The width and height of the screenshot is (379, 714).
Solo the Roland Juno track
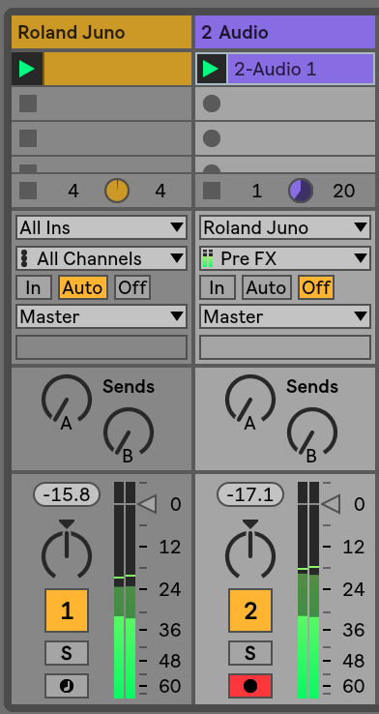67,653
